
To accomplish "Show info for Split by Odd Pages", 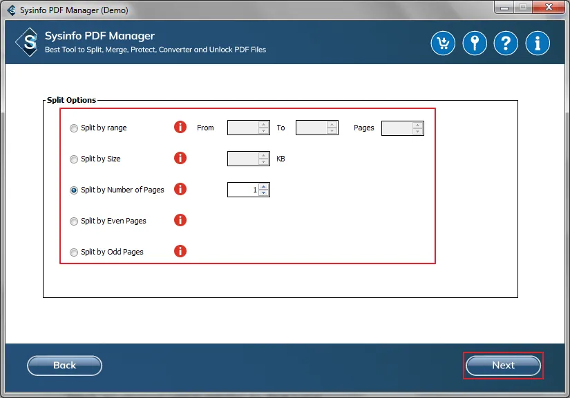I will point(180,251).
